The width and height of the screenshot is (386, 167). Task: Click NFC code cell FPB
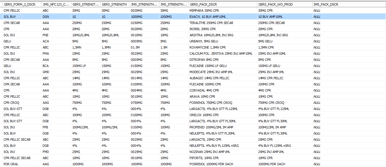tap(56, 127)
